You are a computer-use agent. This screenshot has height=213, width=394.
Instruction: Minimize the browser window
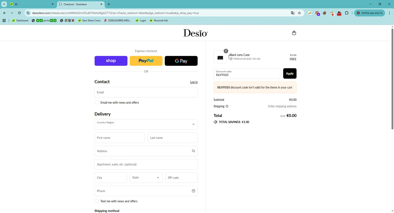(x=370, y=4)
